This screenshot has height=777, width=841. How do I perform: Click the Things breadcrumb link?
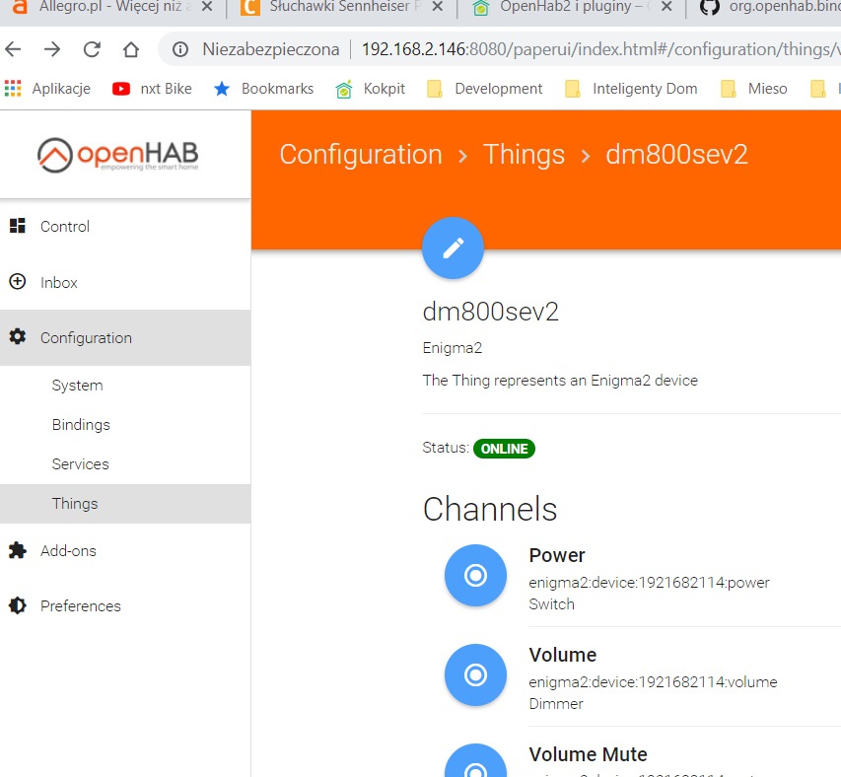pos(524,155)
